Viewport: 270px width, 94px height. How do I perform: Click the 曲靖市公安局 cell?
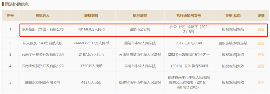[x=140, y=29]
